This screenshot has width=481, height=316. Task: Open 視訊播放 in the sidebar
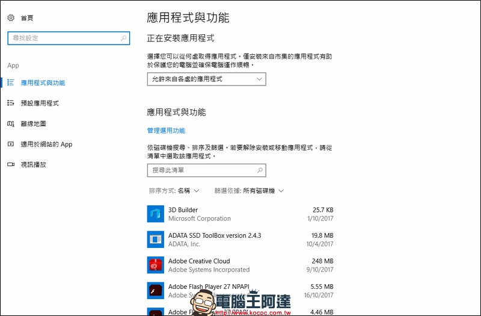click(x=34, y=164)
